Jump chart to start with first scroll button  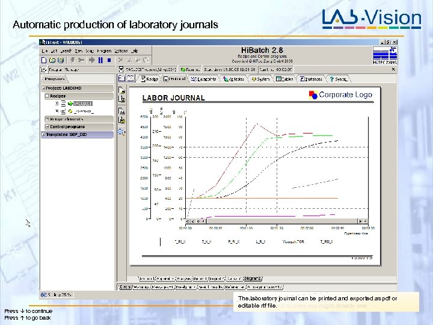point(188,221)
